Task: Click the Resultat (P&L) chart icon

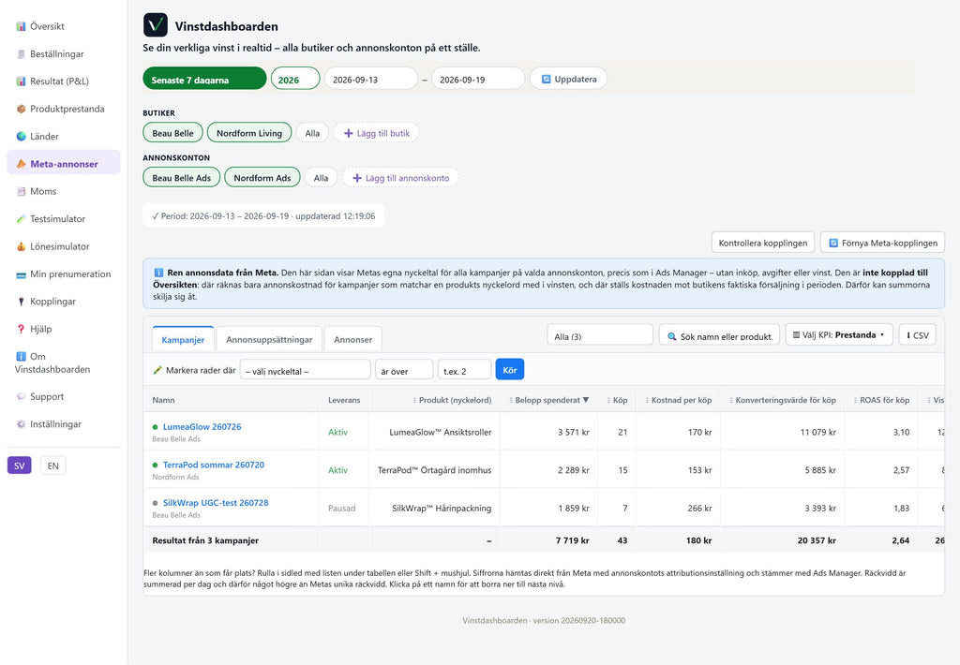Action: (x=21, y=81)
